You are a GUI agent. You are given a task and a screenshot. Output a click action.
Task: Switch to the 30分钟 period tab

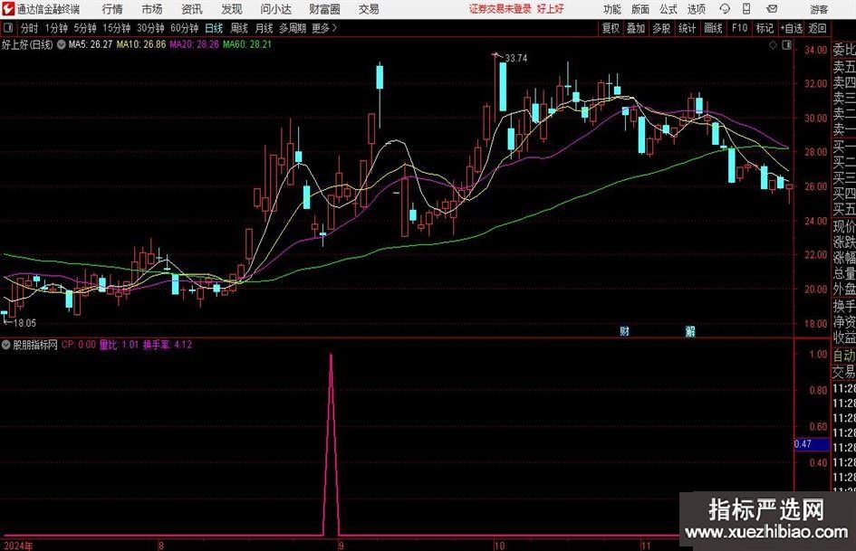(150, 28)
